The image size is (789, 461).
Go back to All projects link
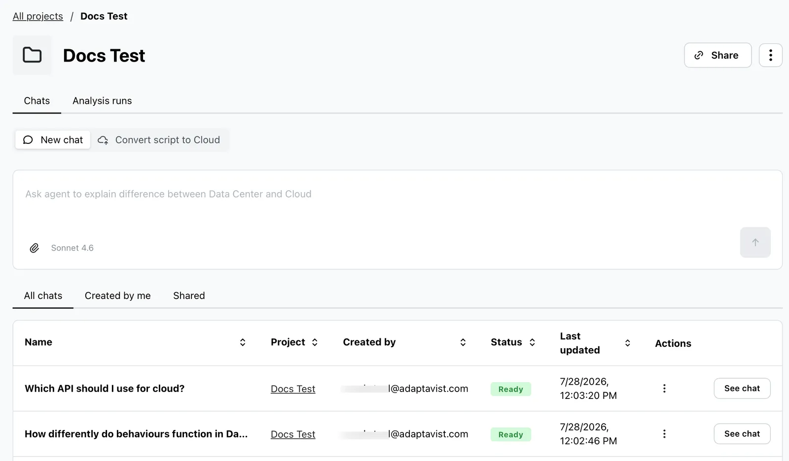pyautogui.click(x=38, y=16)
